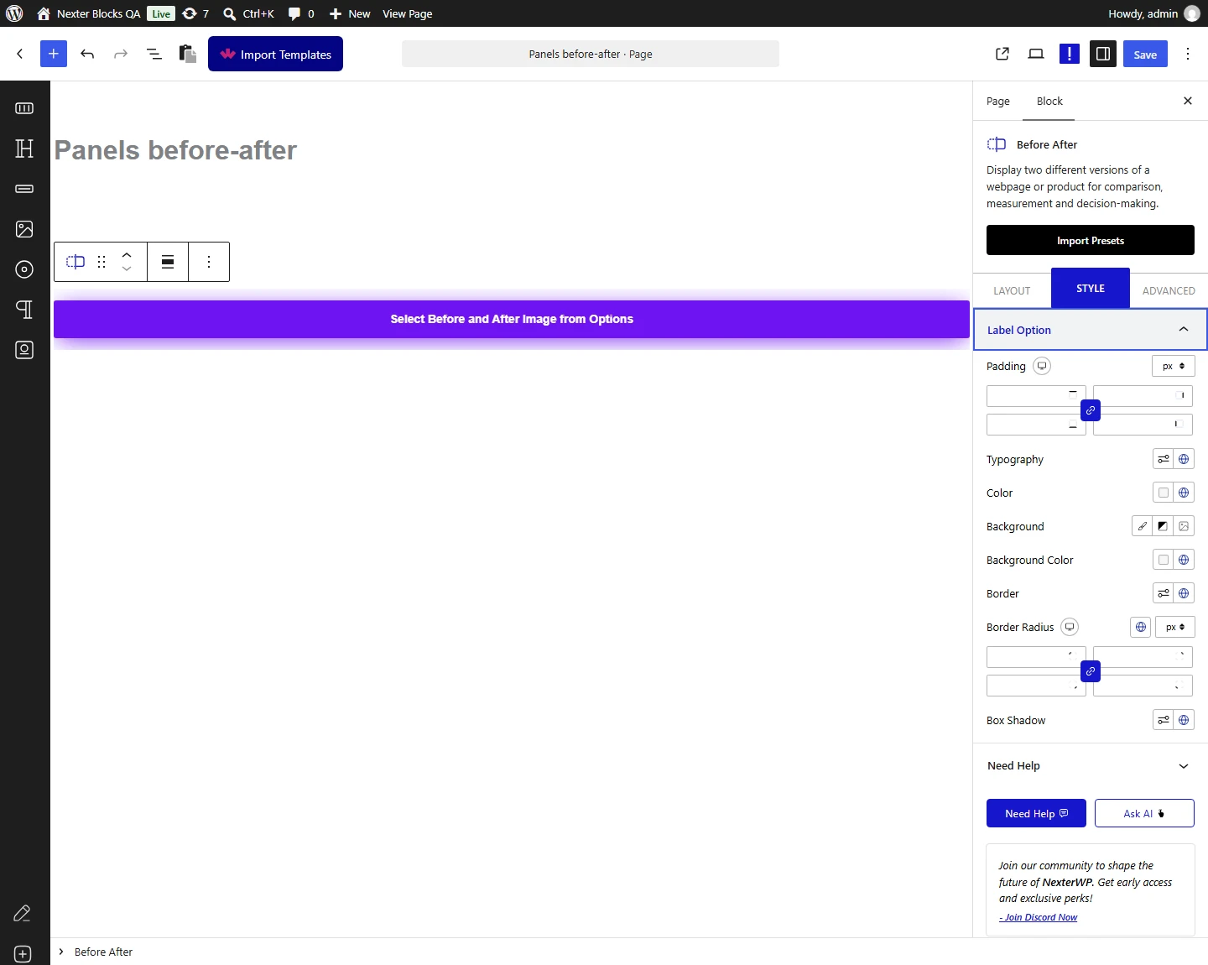Save the page
The height and width of the screenshot is (965, 1208).
(x=1145, y=54)
